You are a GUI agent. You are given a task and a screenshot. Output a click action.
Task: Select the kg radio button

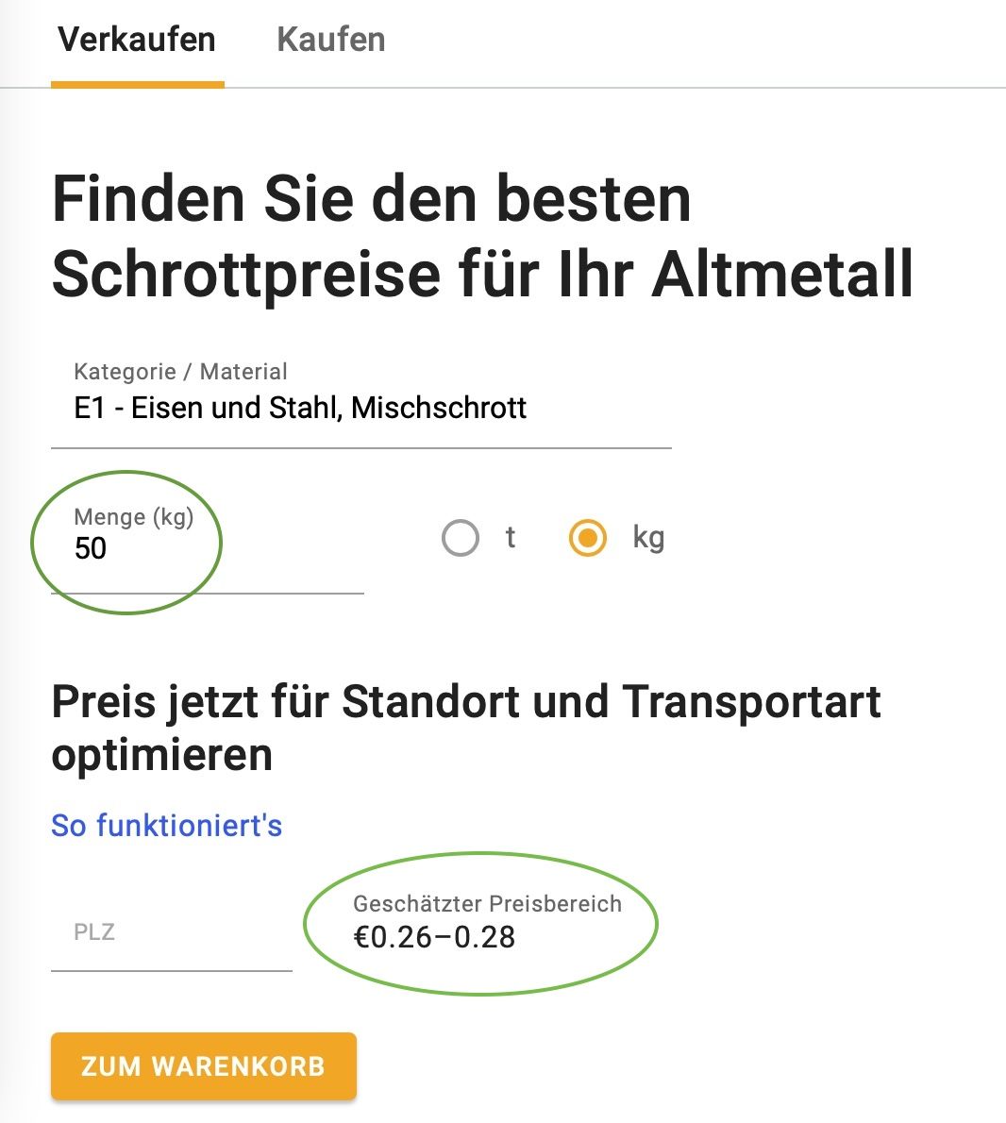click(x=587, y=539)
